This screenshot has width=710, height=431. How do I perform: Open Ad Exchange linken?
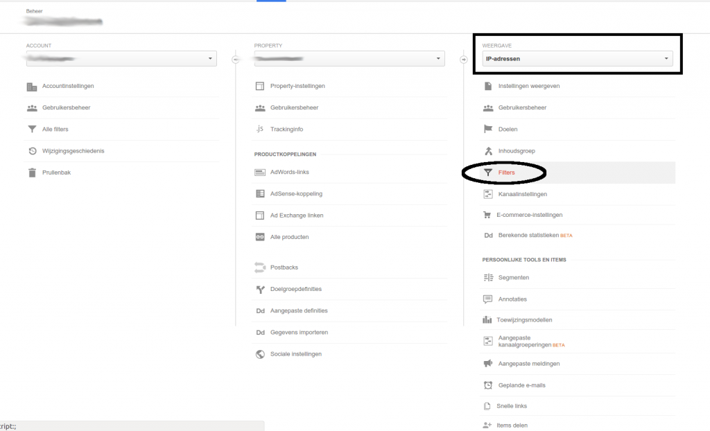click(297, 215)
